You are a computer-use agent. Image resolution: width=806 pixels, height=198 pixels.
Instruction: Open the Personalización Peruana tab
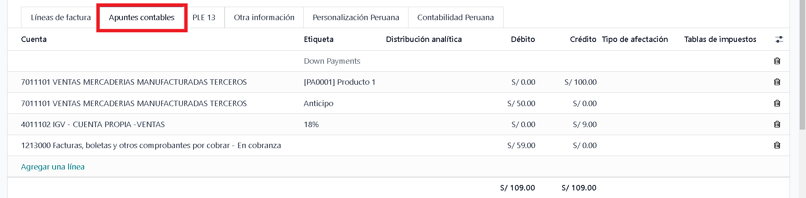point(356,17)
